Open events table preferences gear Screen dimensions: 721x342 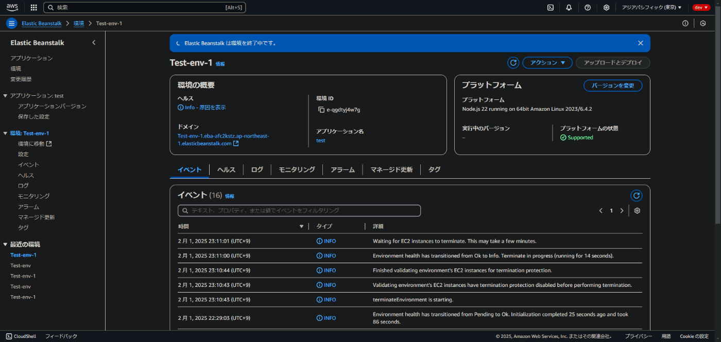[637, 211]
